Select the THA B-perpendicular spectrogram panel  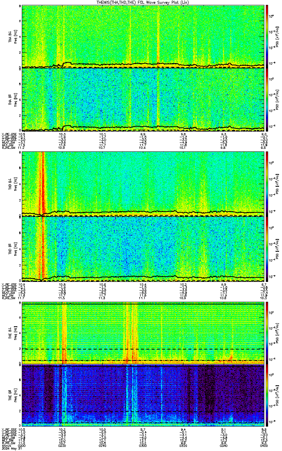(x=143, y=36)
